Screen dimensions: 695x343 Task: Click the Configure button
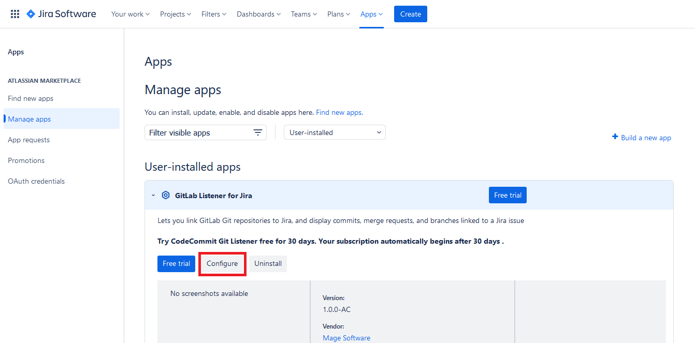222,263
